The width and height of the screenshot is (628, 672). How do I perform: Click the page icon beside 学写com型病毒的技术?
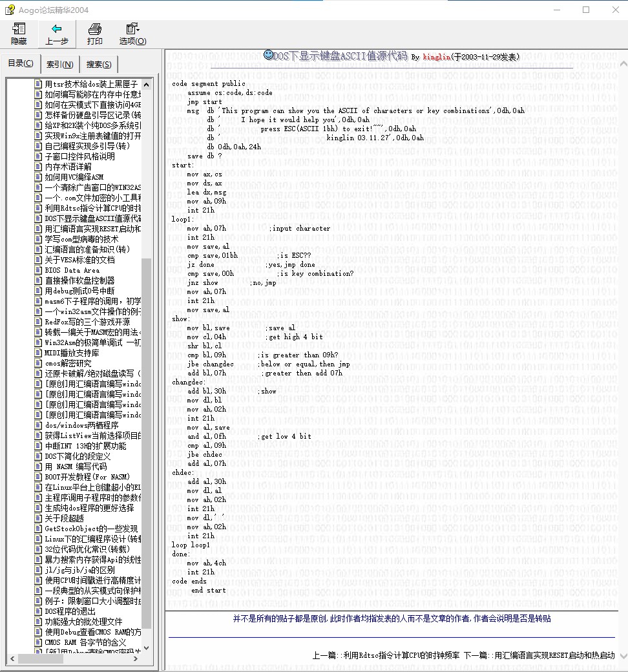point(39,238)
